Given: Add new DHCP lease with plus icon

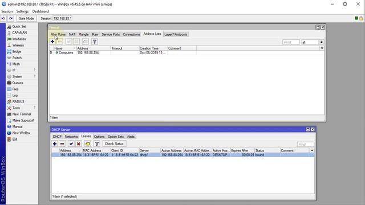Looking at the screenshot, I should (55, 144).
